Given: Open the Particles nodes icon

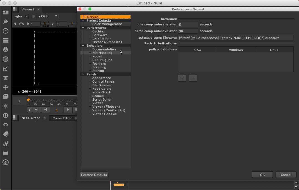Looking at the screenshot, I should coord(6,106).
